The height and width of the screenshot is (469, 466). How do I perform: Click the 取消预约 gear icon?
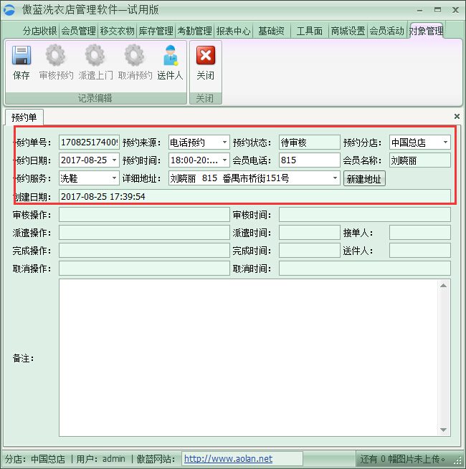point(135,56)
